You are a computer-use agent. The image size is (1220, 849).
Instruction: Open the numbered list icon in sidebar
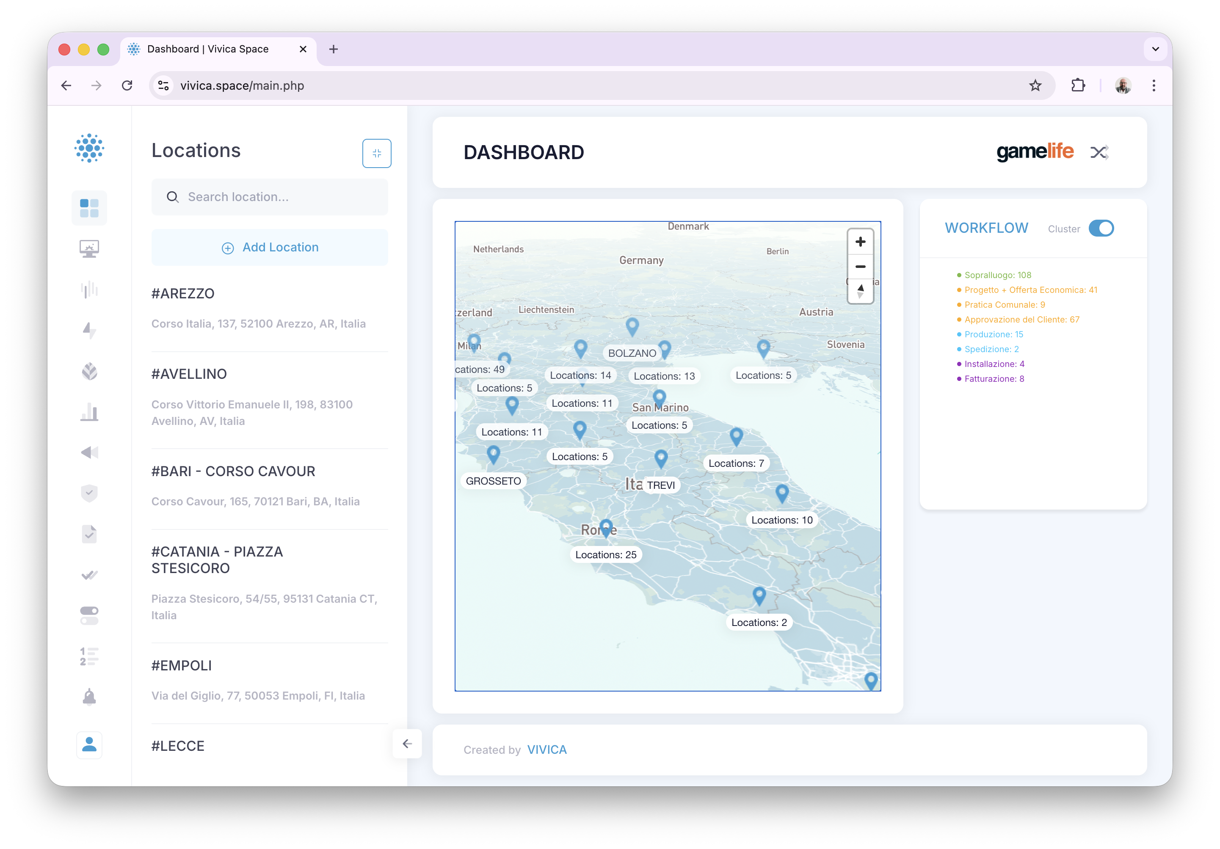89,656
